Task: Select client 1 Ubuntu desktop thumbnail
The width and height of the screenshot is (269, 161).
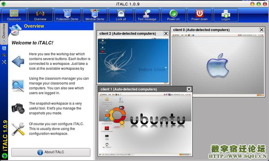Action: pos(145,124)
